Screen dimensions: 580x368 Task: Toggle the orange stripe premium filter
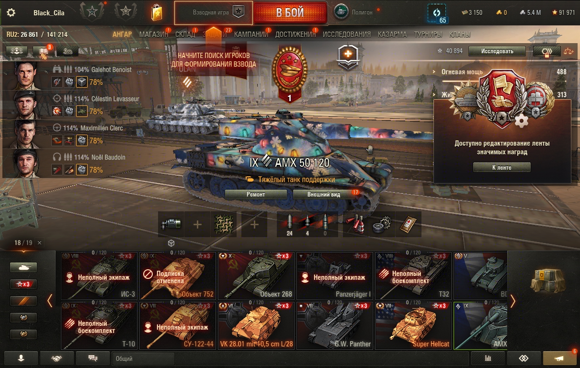click(23, 301)
